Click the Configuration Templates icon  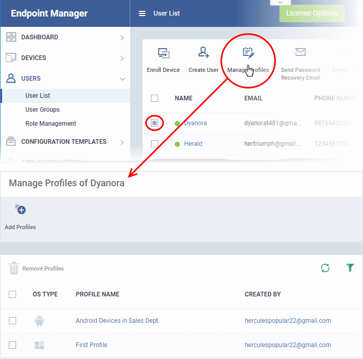point(11,141)
